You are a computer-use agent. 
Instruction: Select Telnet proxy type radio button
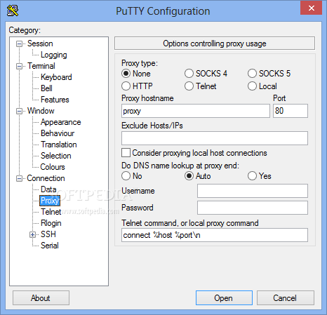click(x=189, y=86)
